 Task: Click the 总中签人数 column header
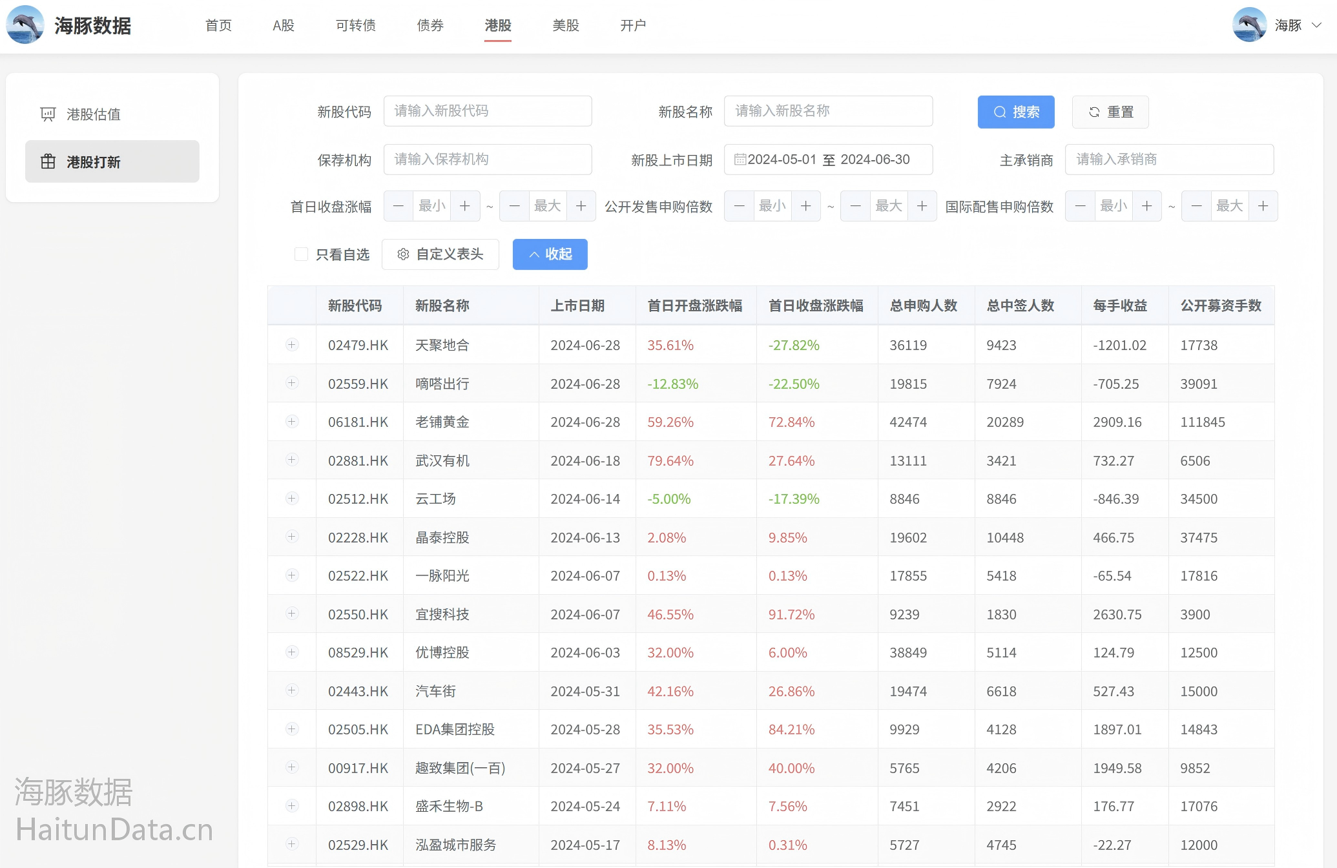click(1028, 305)
